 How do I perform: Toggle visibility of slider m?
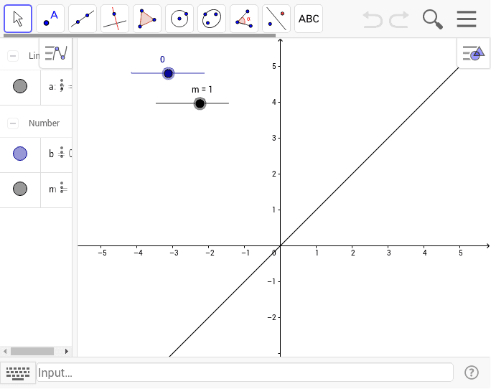click(20, 189)
